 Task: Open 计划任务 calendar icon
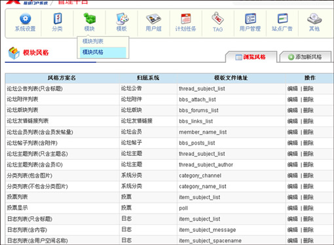pos(186,18)
